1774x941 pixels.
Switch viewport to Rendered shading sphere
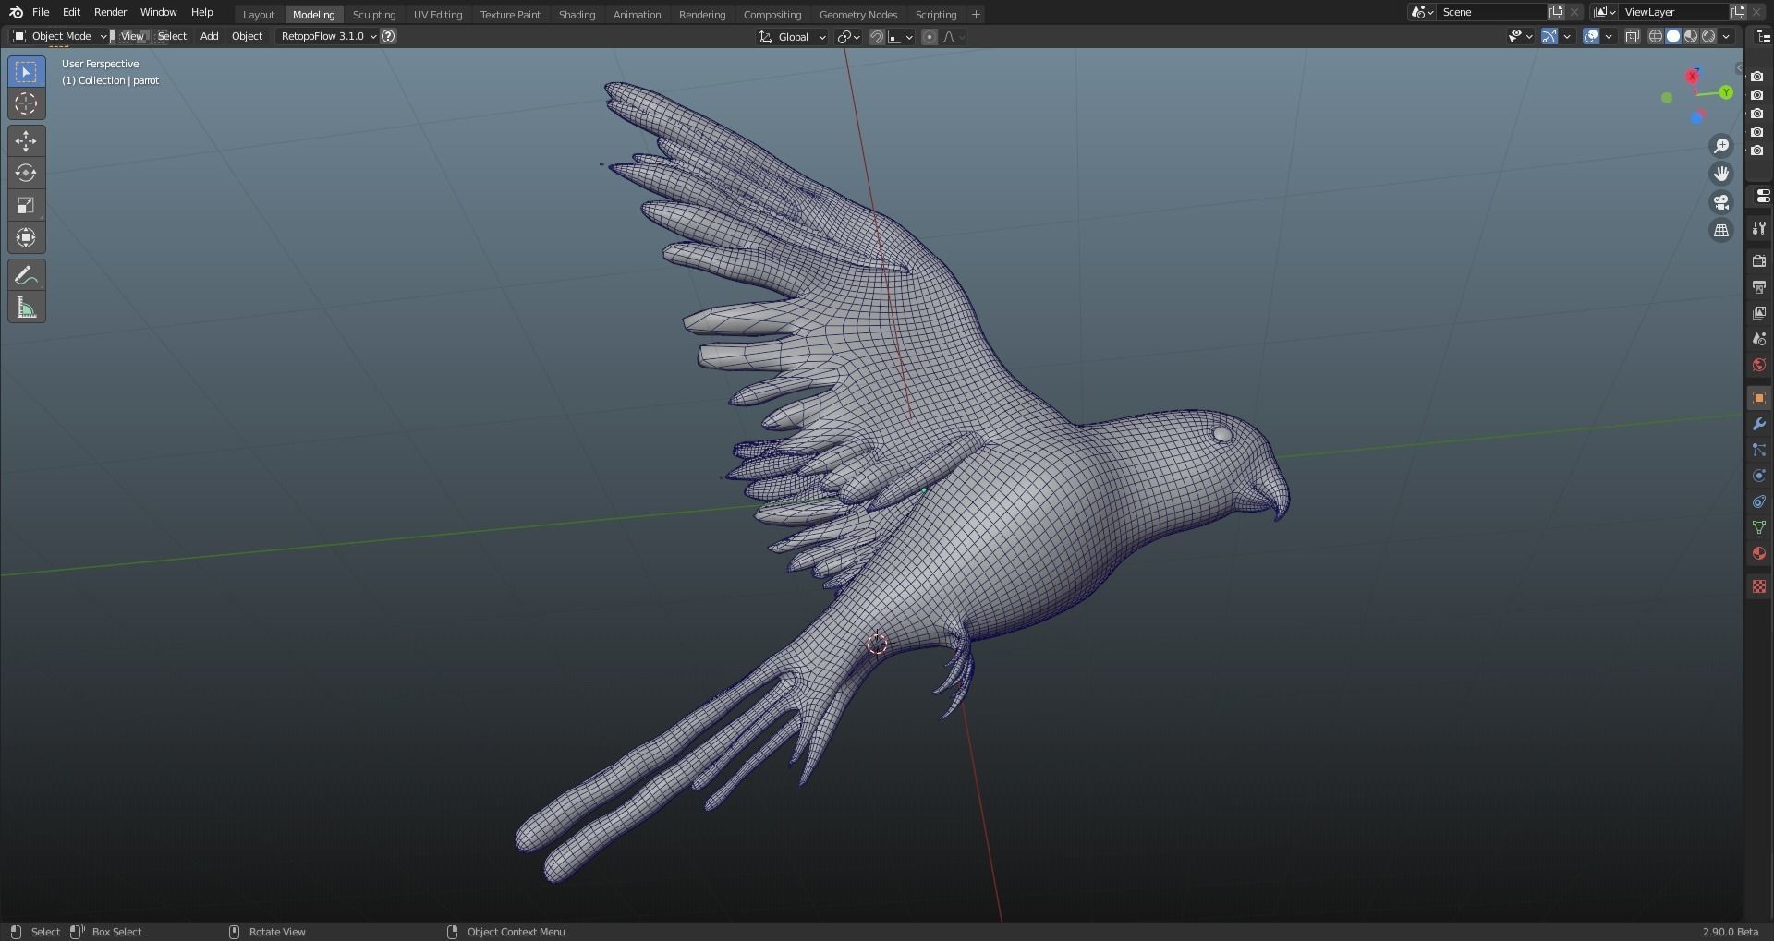pyautogui.click(x=1709, y=36)
